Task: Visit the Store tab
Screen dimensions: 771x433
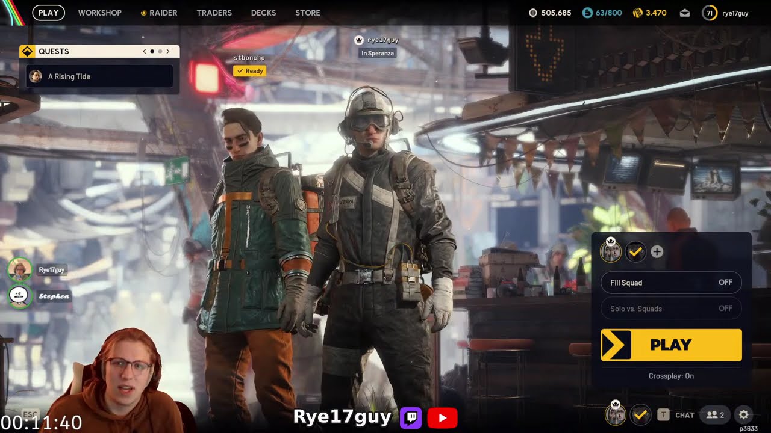Action: click(x=308, y=13)
